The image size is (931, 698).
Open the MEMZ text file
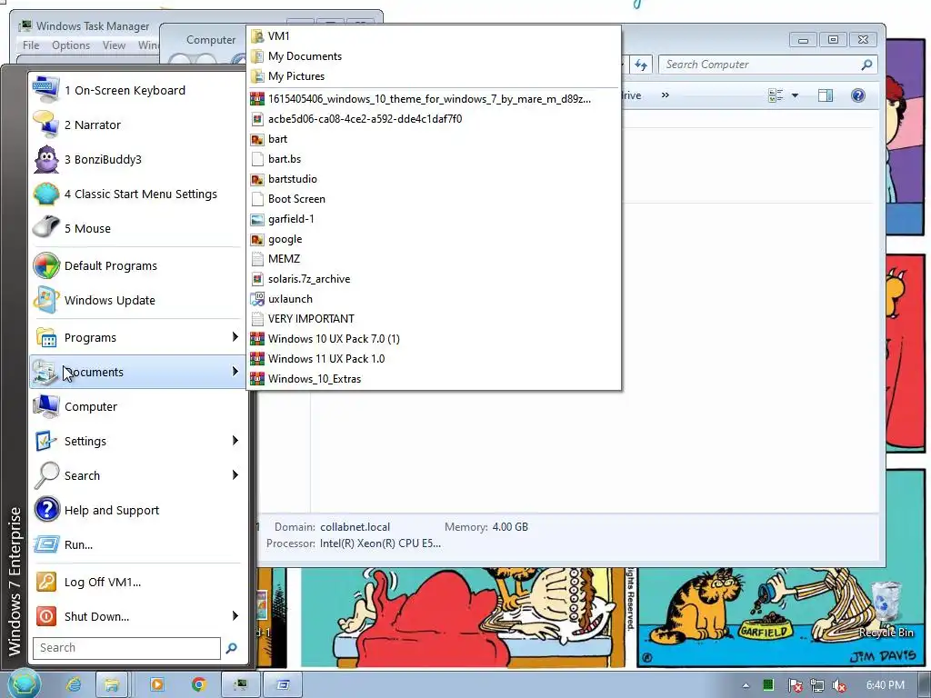point(434,259)
